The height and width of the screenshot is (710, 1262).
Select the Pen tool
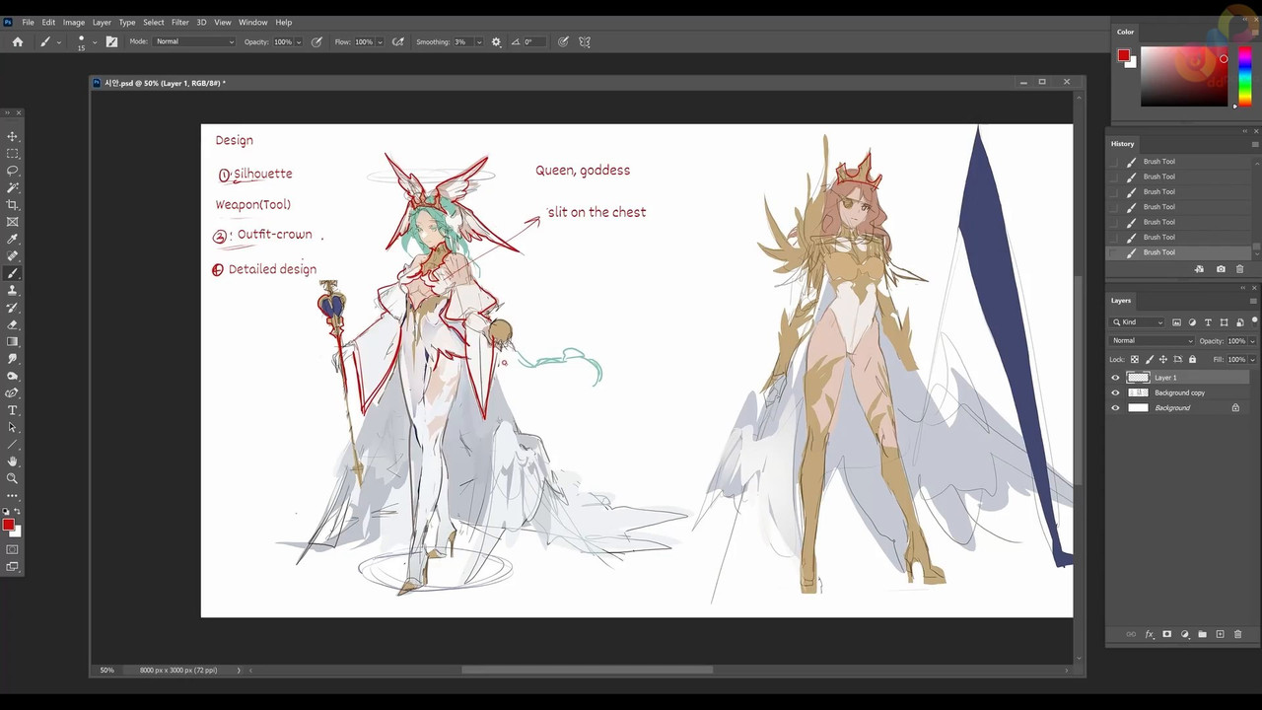pos(12,392)
